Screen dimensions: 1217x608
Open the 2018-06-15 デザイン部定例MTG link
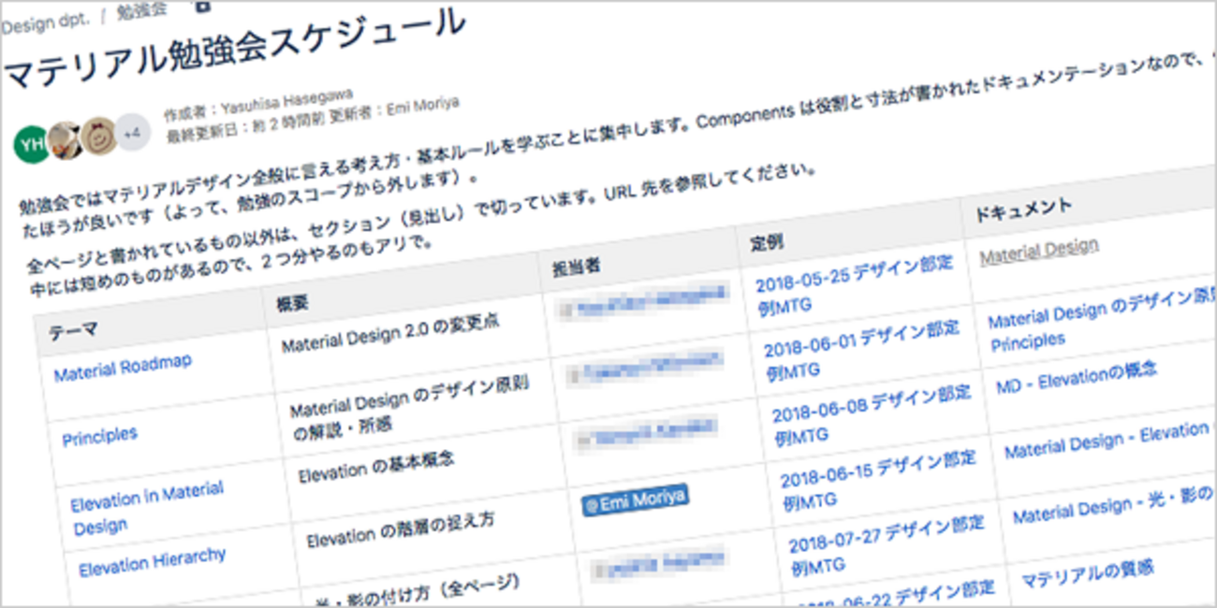(x=879, y=479)
